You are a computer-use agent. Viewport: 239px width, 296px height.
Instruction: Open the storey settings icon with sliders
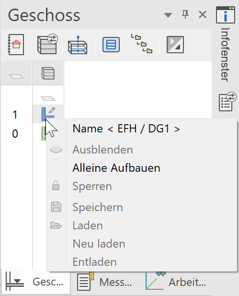pyautogui.click(x=47, y=44)
